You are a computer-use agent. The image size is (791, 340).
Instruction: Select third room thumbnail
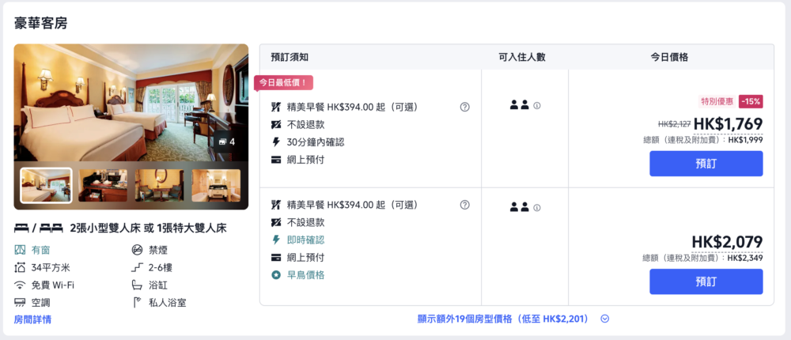159,186
